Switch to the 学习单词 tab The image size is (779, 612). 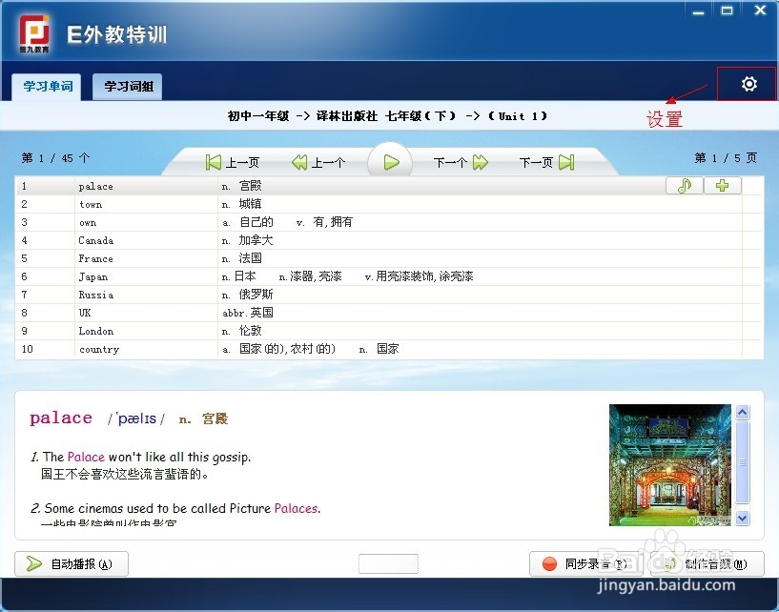pos(48,87)
